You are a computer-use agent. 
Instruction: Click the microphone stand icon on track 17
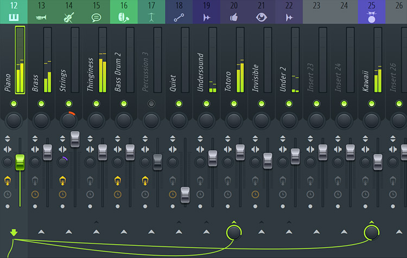[x=151, y=18]
